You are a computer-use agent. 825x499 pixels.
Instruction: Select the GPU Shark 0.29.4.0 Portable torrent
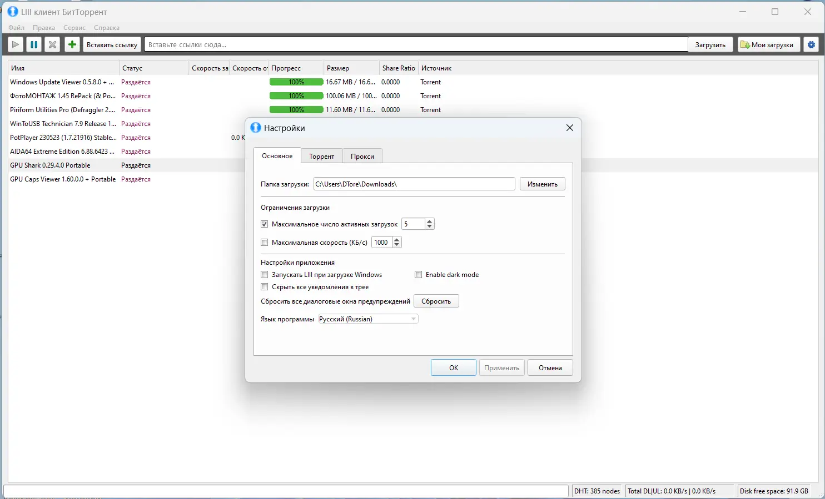50,165
